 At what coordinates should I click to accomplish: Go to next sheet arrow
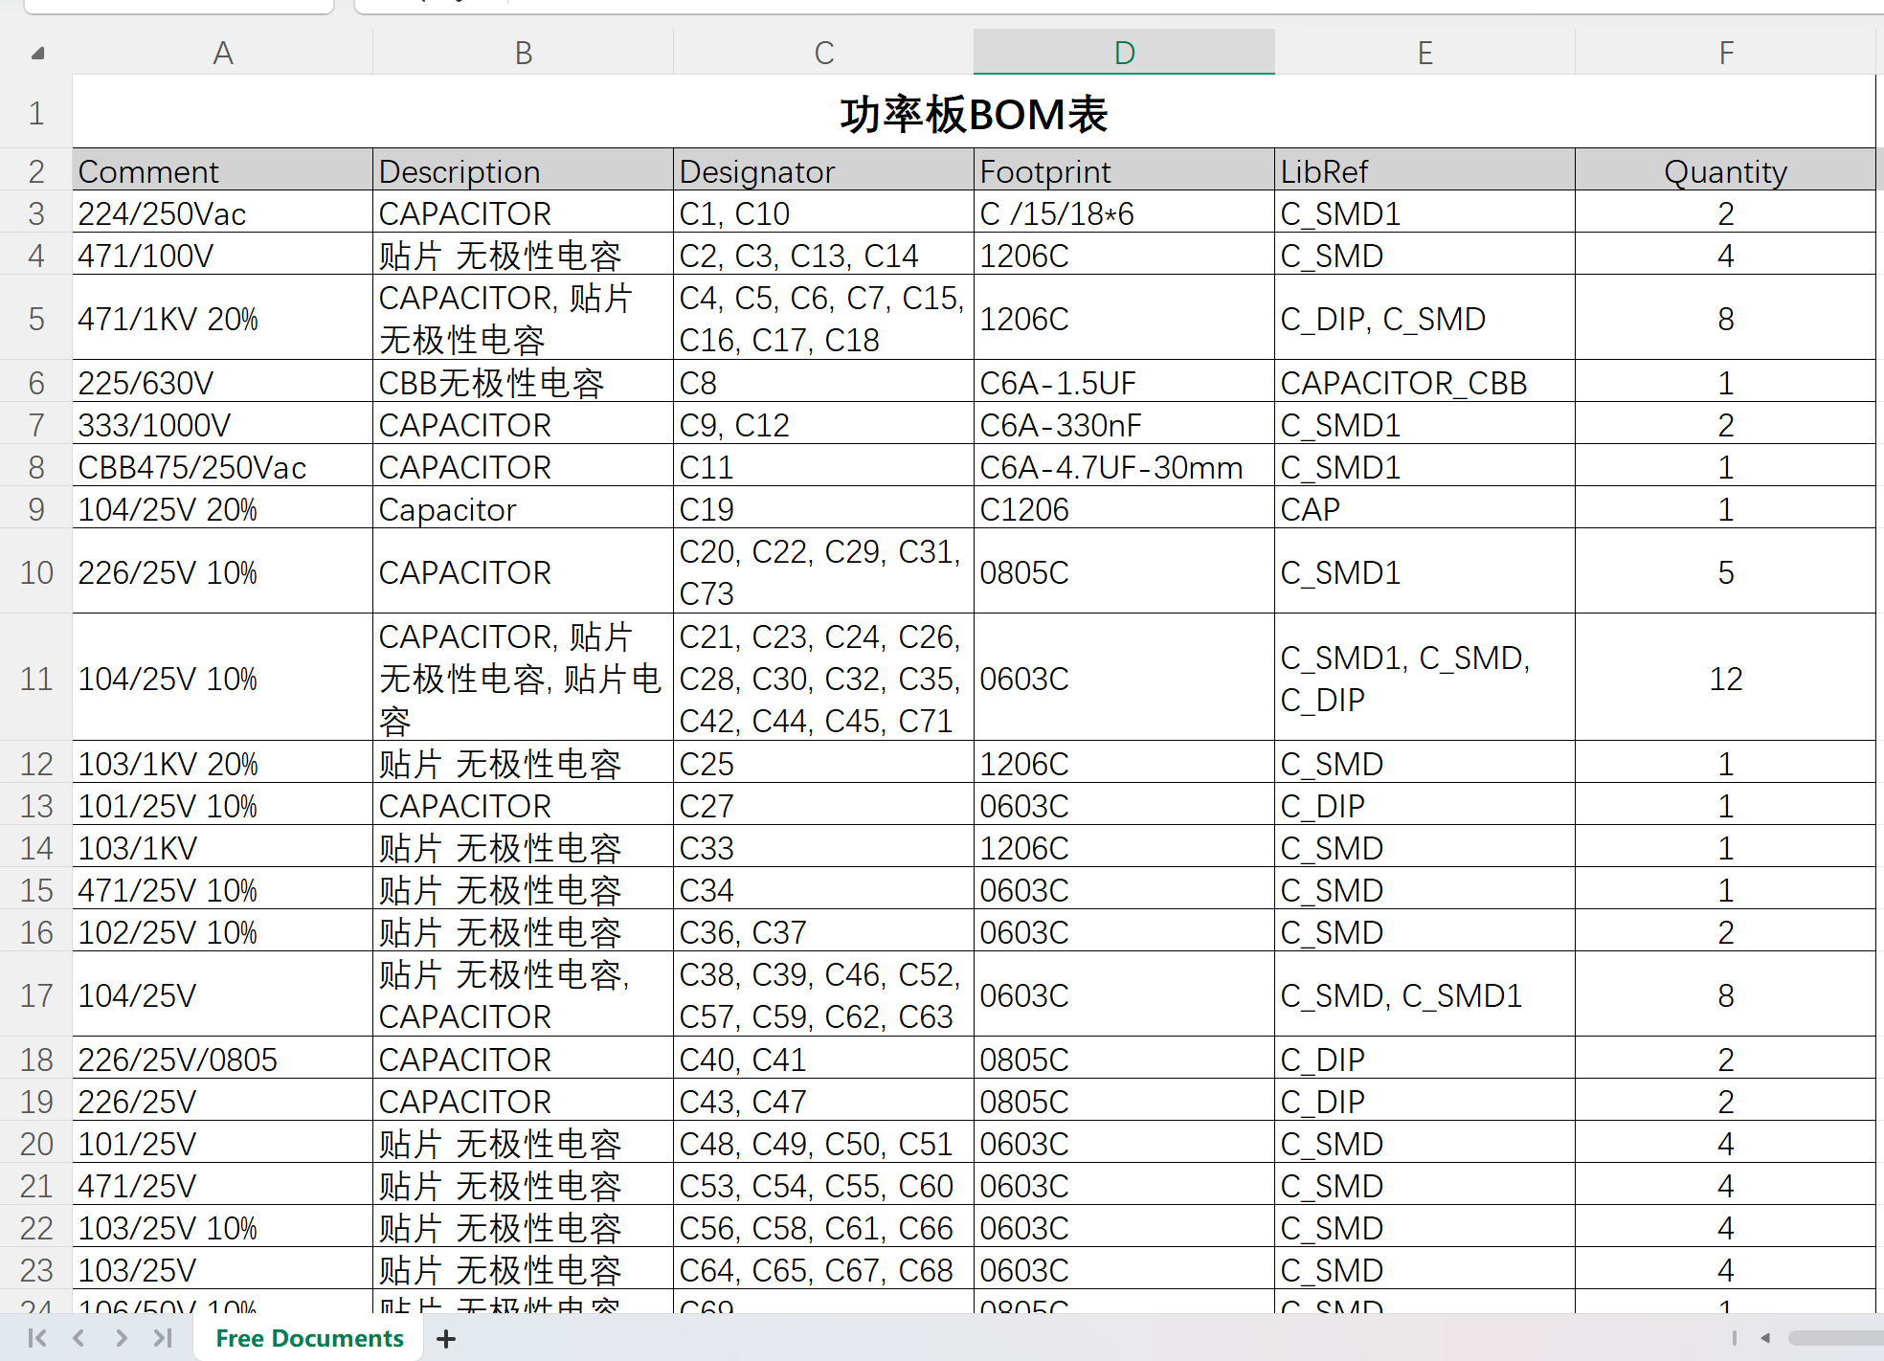[x=121, y=1338]
